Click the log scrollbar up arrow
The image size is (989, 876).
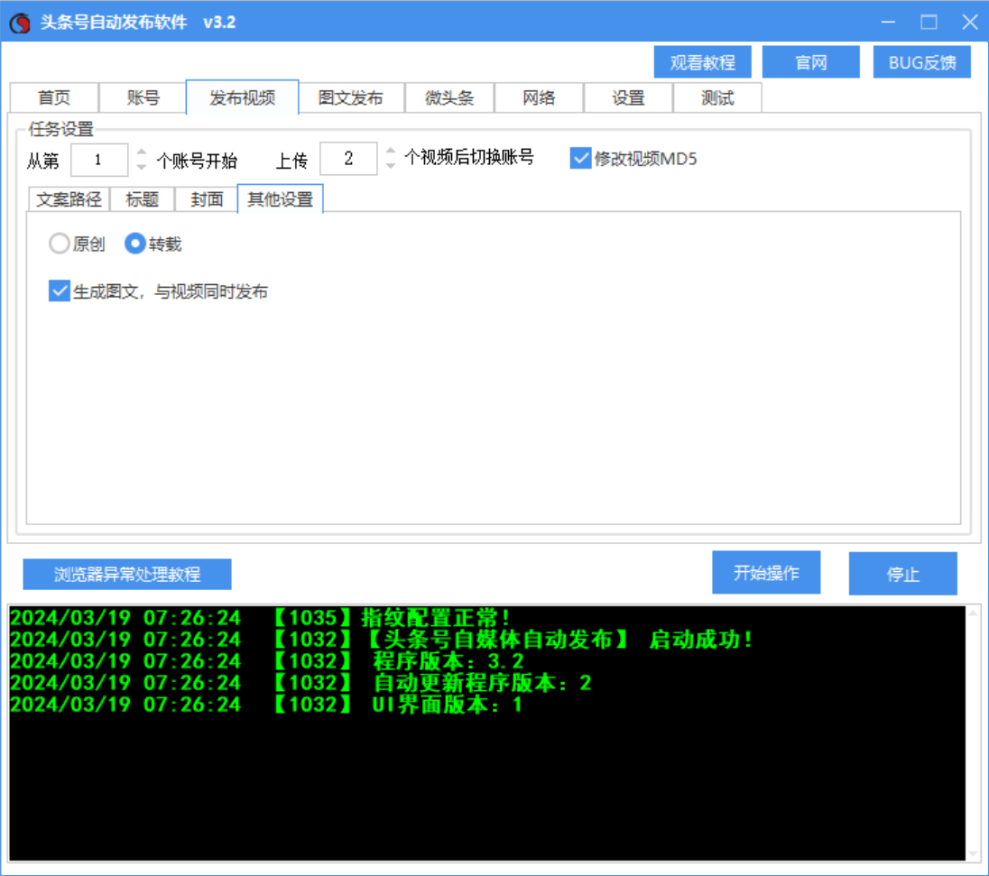(974, 613)
